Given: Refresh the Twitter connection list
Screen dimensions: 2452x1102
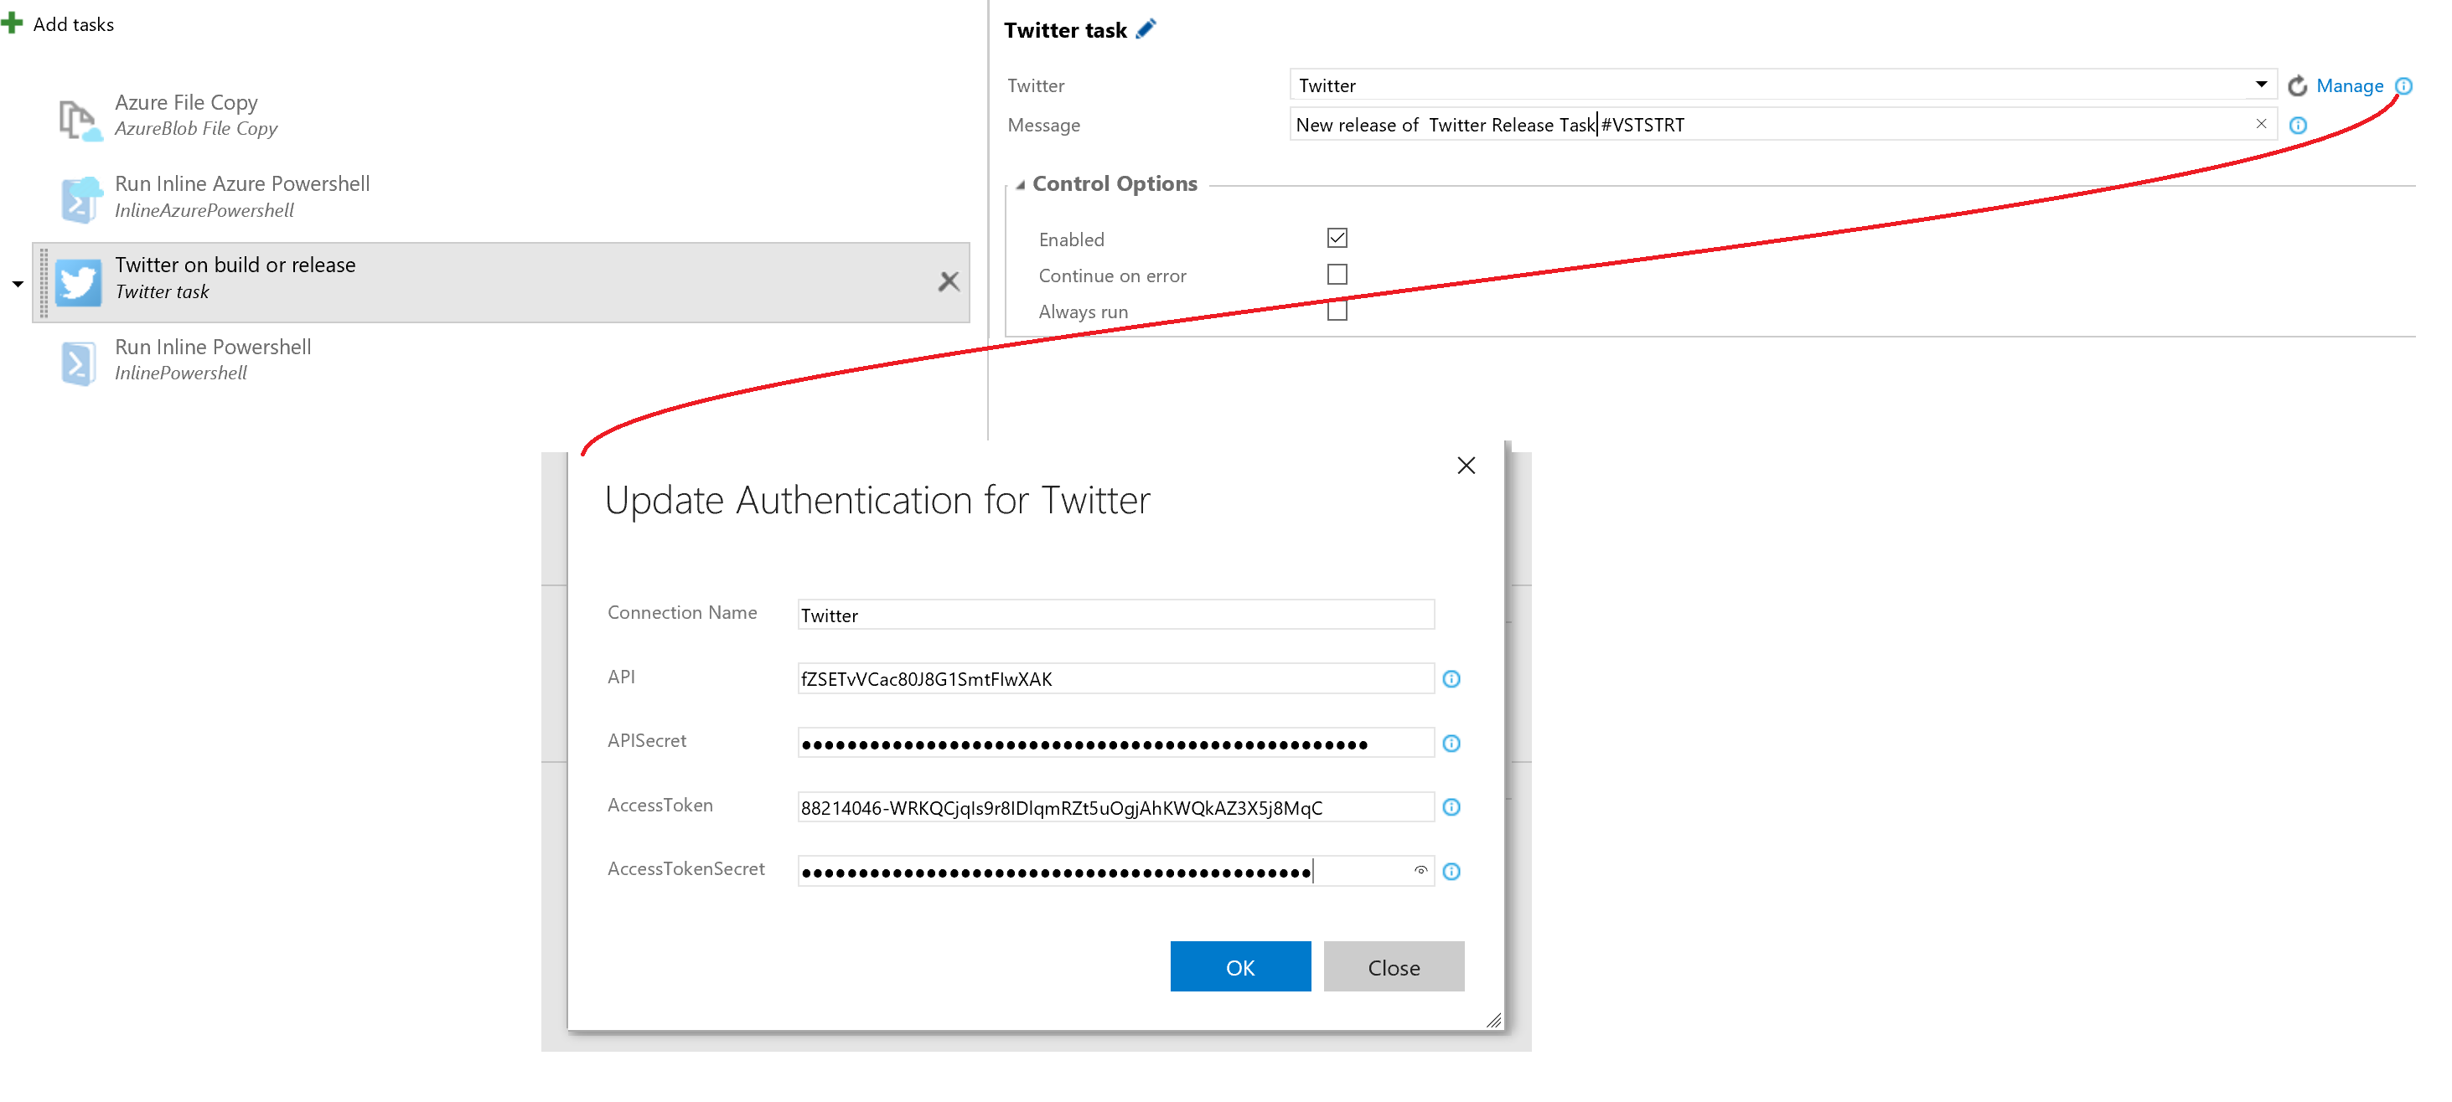Looking at the screenshot, I should point(2297,85).
